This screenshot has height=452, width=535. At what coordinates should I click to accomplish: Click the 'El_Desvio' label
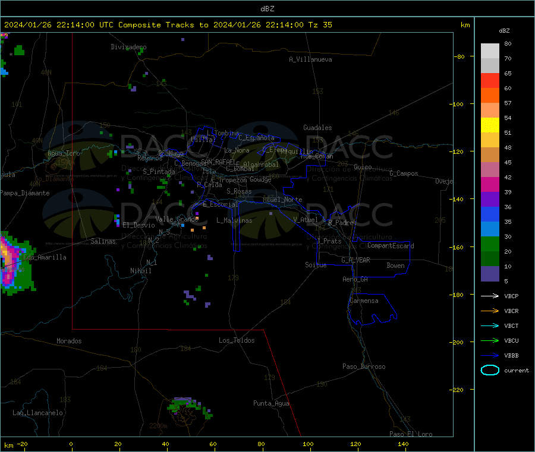(x=139, y=225)
